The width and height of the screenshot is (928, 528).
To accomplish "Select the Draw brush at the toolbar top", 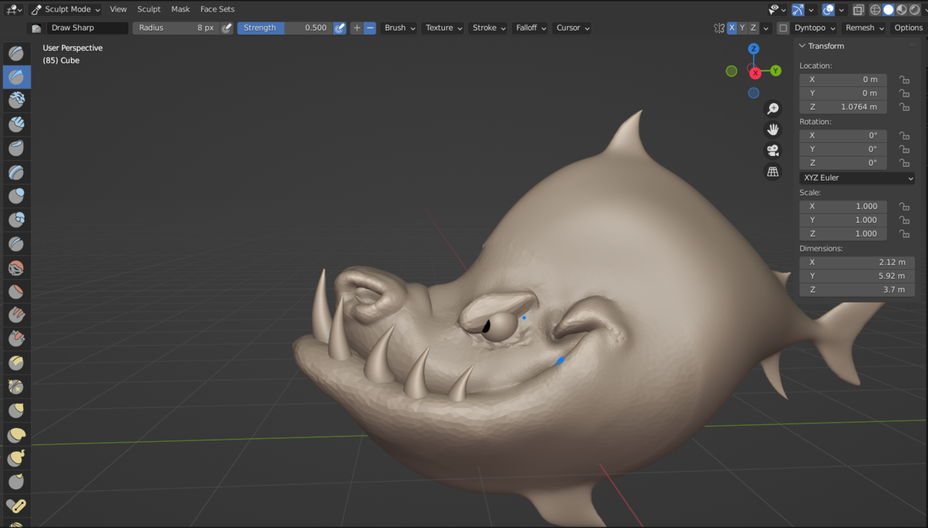I will pos(16,53).
